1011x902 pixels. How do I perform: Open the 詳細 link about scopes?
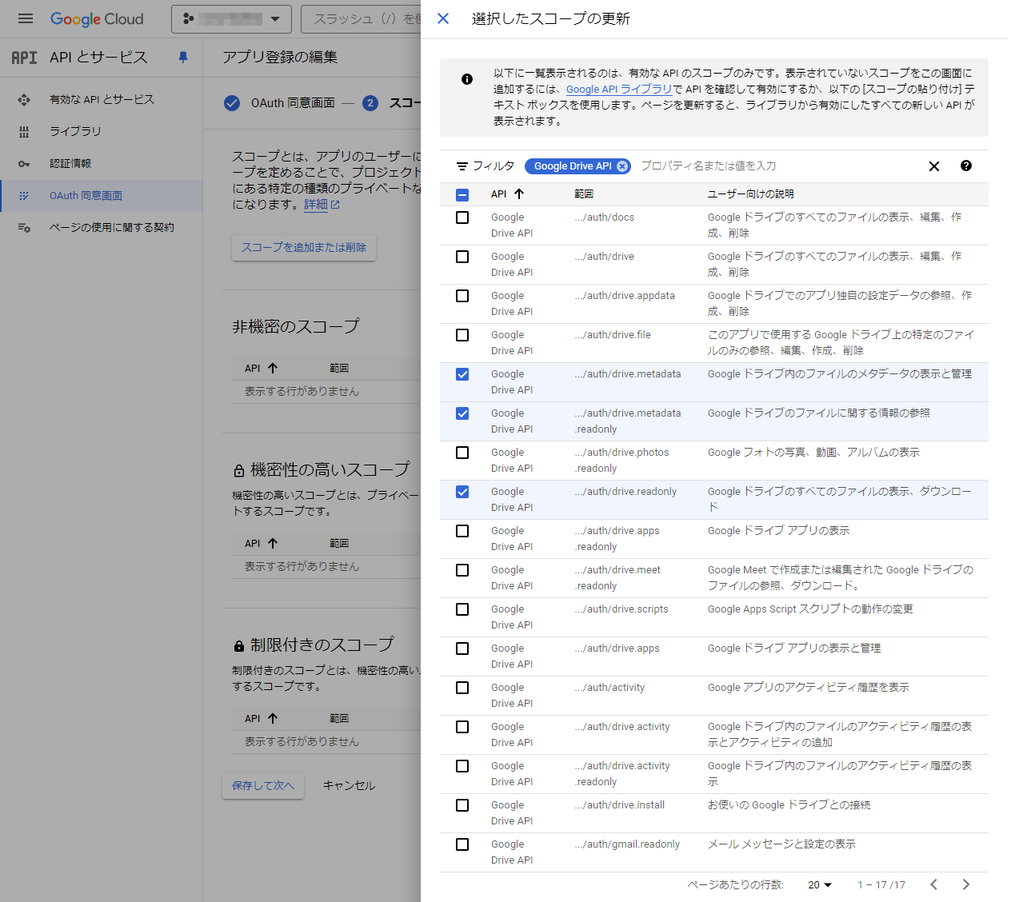pyautogui.click(x=322, y=204)
